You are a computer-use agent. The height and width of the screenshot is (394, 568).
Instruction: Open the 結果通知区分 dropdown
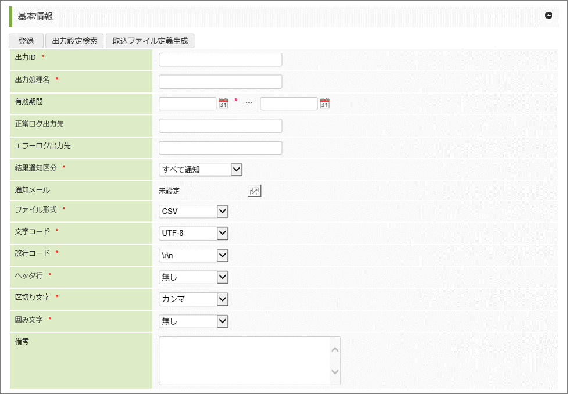(201, 169)
